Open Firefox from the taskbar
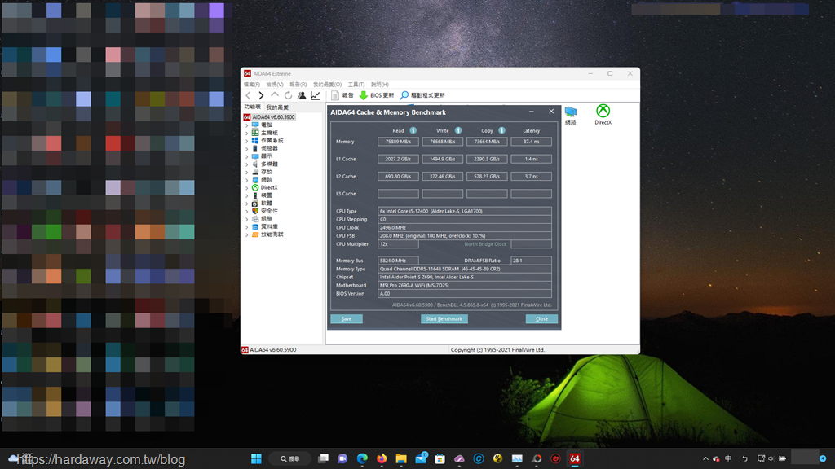Image resolution: width=835 pixels, height=469 pixels. [382, 458]
